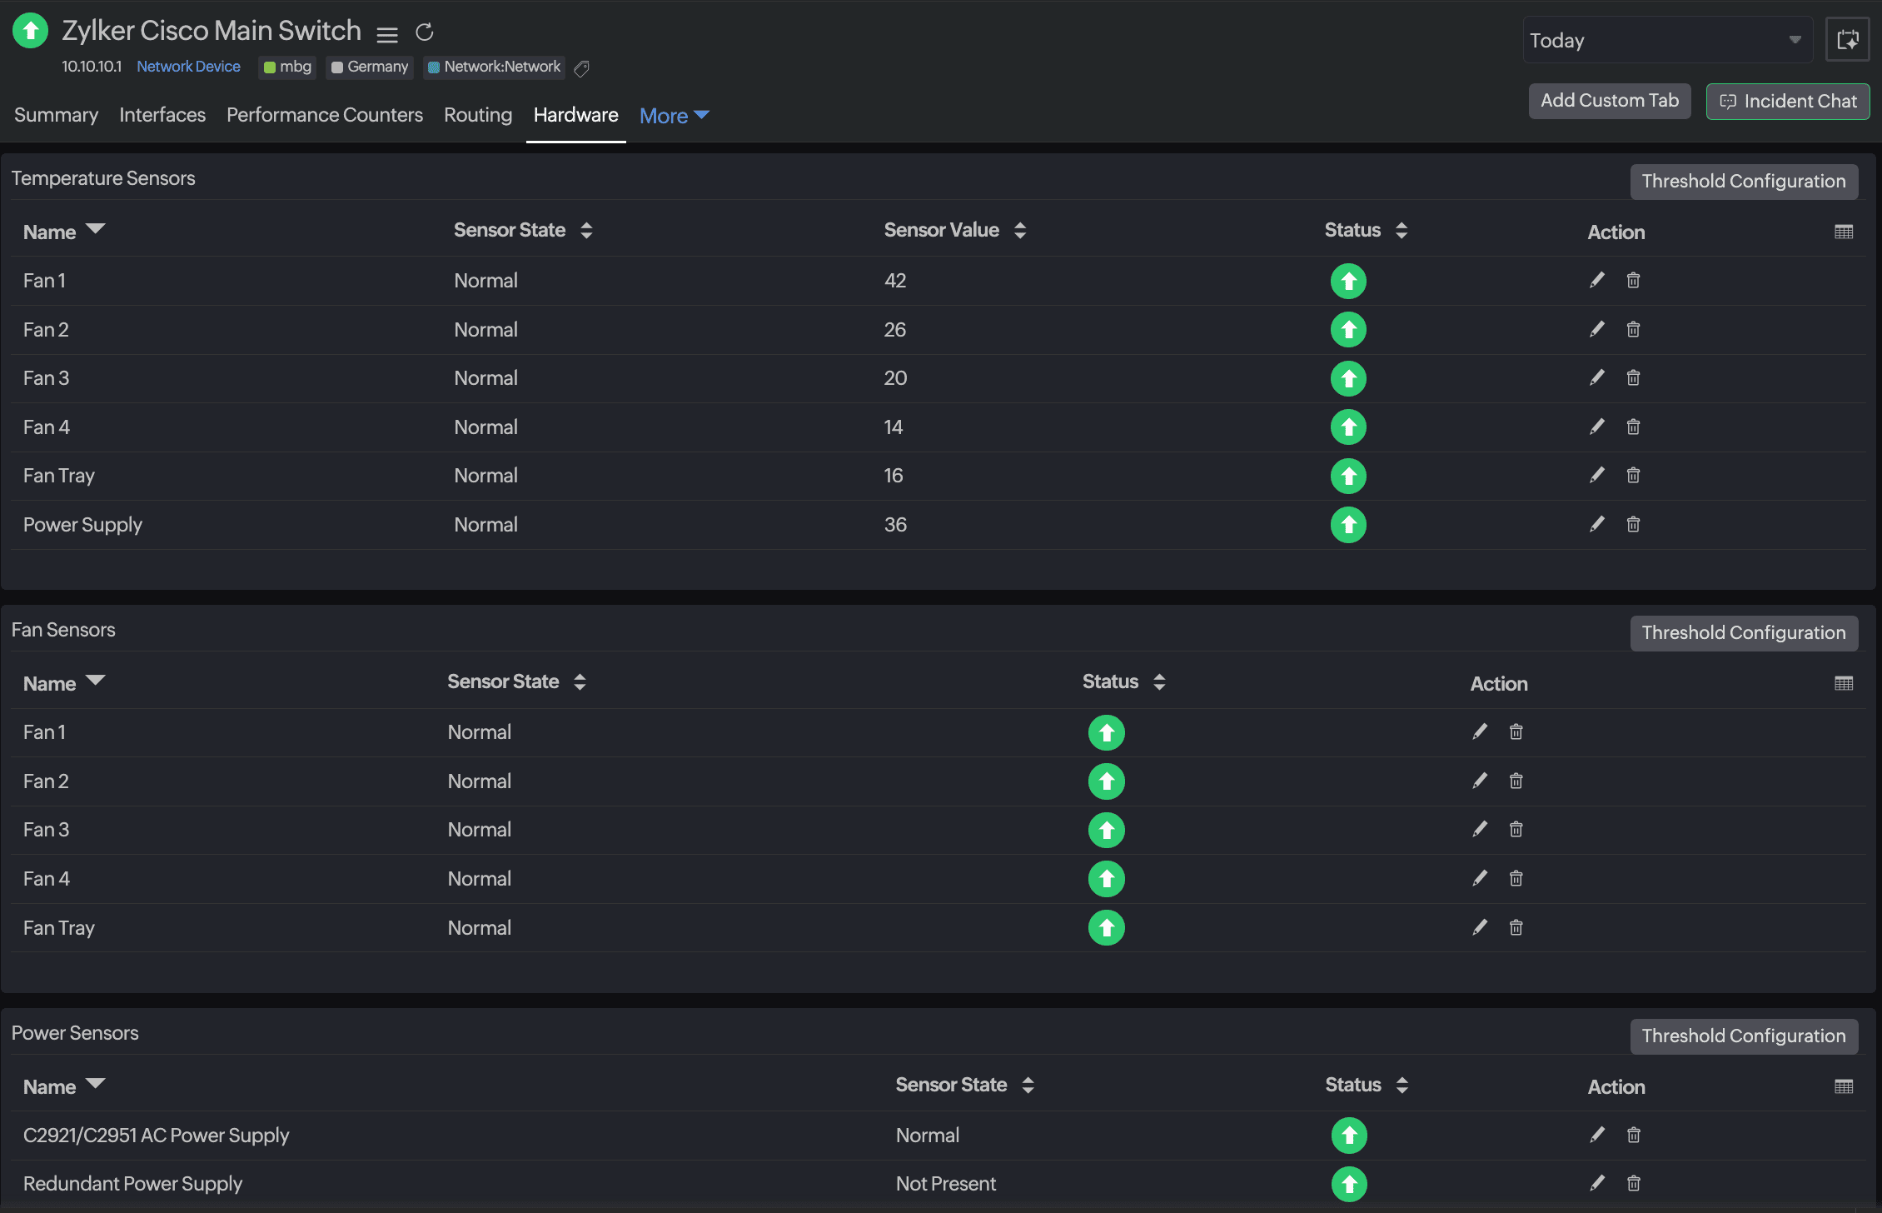Screen dimensions: 1882x1213
Task: Open column chooser for Fan Sensors table
Action: click(1844, 683)
